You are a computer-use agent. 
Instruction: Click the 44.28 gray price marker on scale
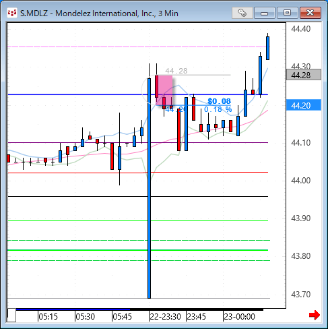304,75
